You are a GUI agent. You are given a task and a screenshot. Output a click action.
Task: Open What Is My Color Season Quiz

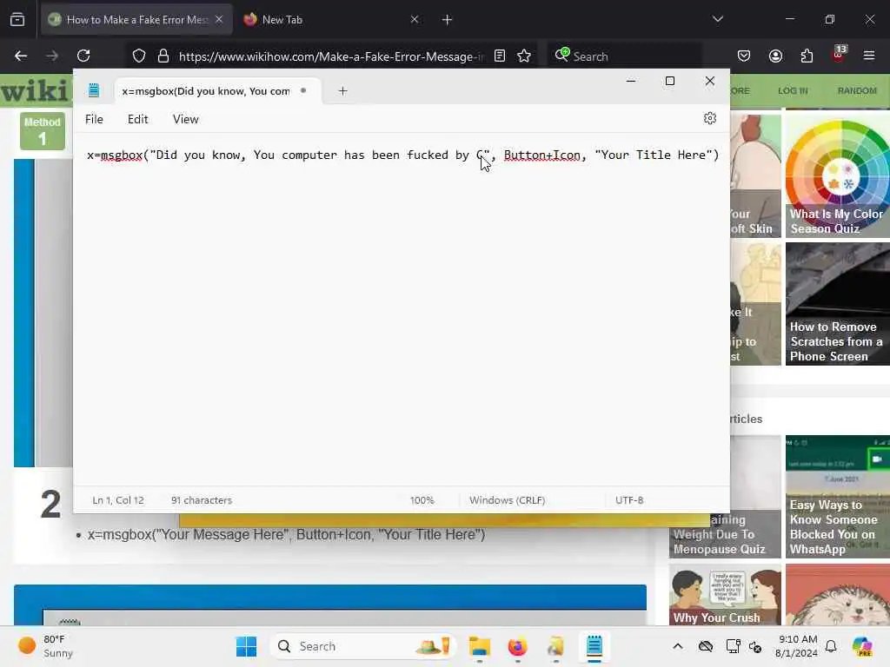(x=838, y=175)
